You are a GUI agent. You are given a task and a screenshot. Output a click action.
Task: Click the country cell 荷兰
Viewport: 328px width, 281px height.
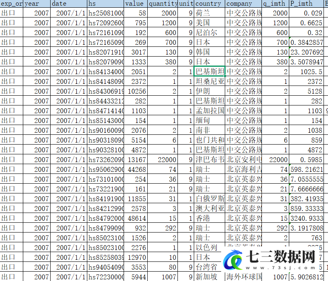[210, 13]
